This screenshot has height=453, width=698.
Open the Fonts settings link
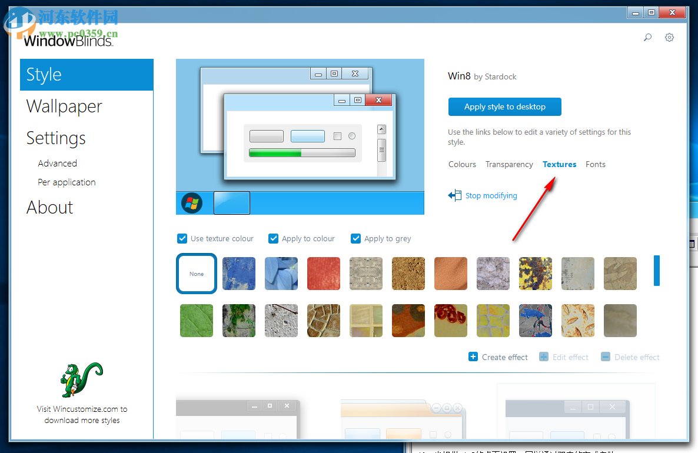point(595,164)
